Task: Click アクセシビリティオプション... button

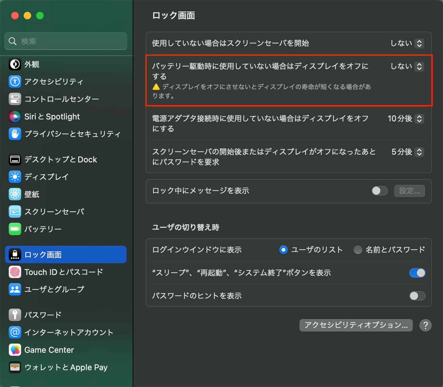Action: tap(356, 325)
